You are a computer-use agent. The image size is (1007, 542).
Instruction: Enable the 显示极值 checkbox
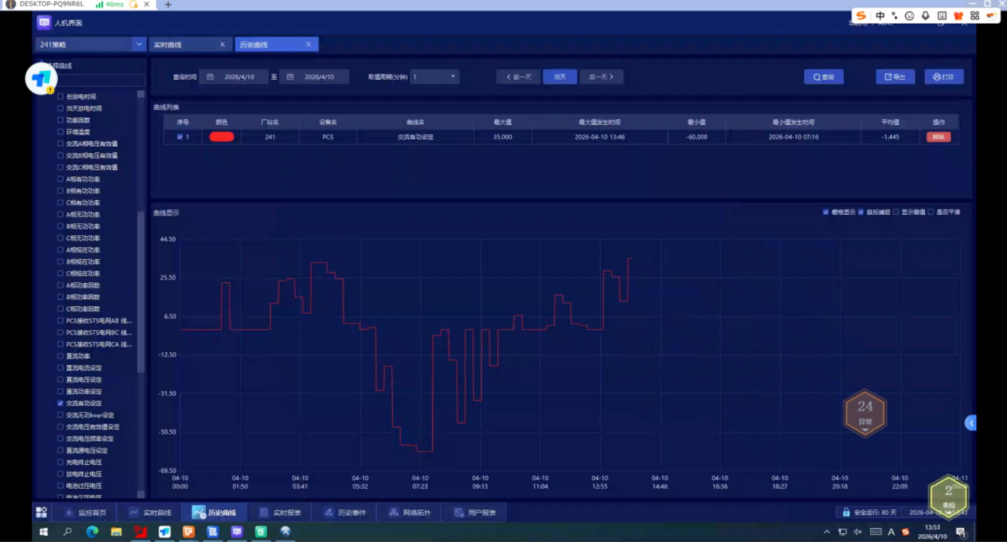pos(896,212)
